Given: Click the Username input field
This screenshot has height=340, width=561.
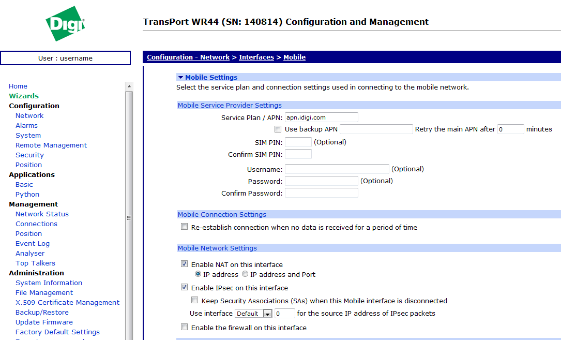Looking at the screenshot, I should coord(337,169).
